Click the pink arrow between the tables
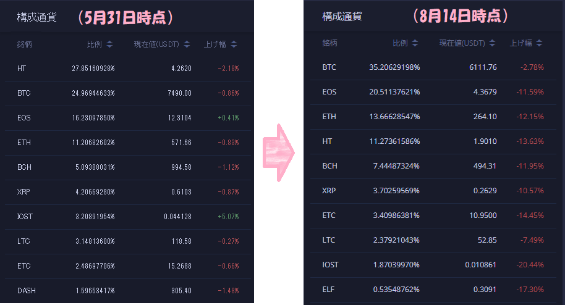The height and width of the screenshot is (305, 565). click(x=279, y=152)
